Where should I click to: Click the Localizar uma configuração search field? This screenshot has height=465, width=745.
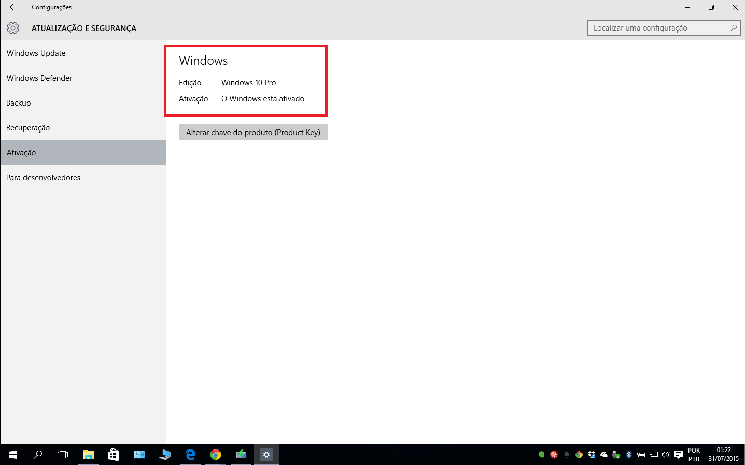coord(664,28)
